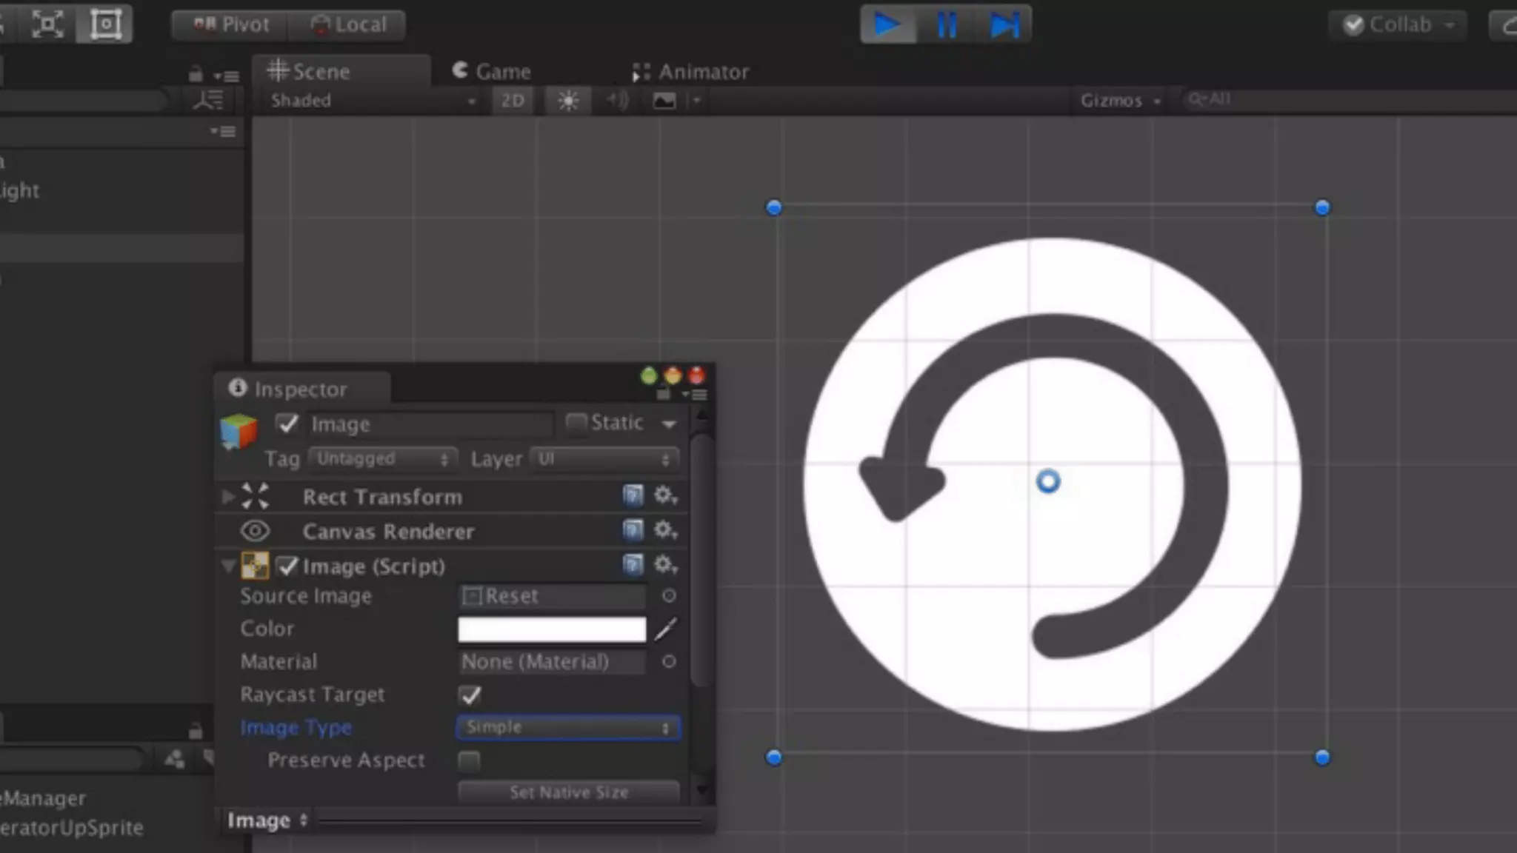
Task: Switch to the Game tab
Action: (x=492, y=71)
